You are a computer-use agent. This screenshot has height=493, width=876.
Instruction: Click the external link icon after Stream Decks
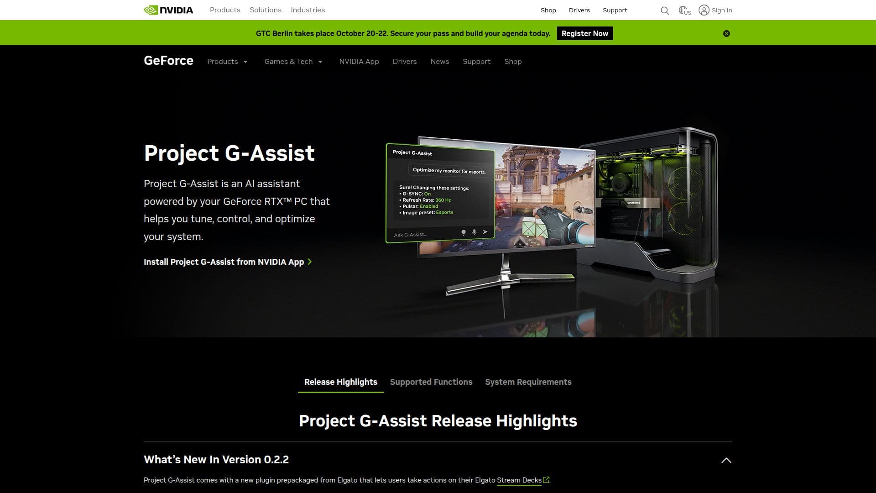(546, 480)
